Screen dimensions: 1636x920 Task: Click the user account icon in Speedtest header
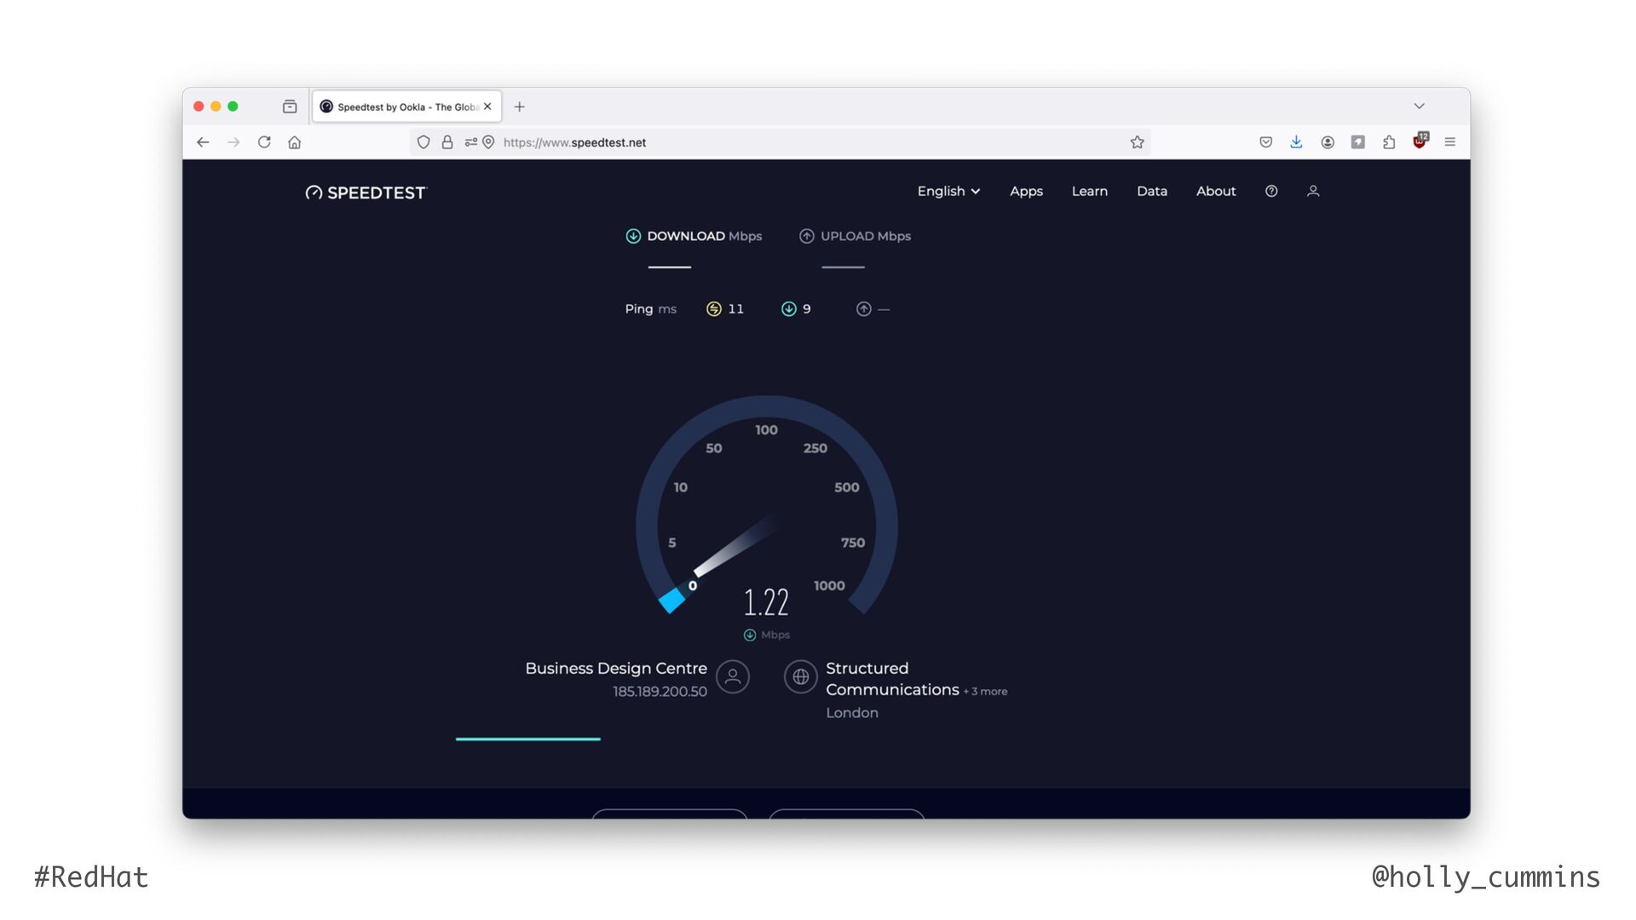(x=1312, y=192)
